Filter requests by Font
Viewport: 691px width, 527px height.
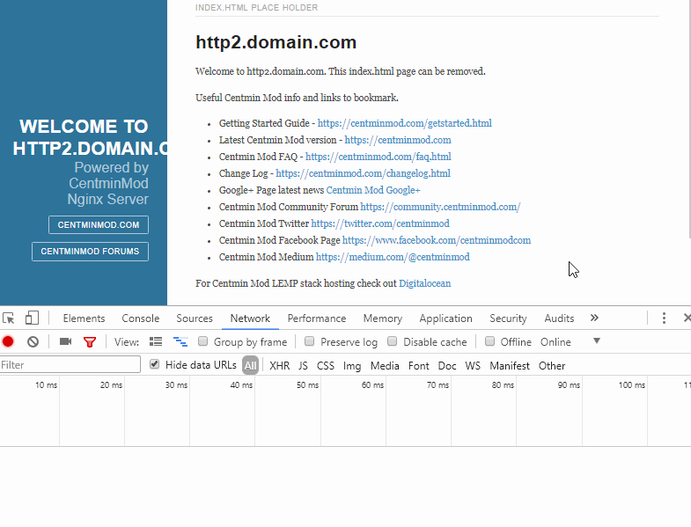[419, 366]
